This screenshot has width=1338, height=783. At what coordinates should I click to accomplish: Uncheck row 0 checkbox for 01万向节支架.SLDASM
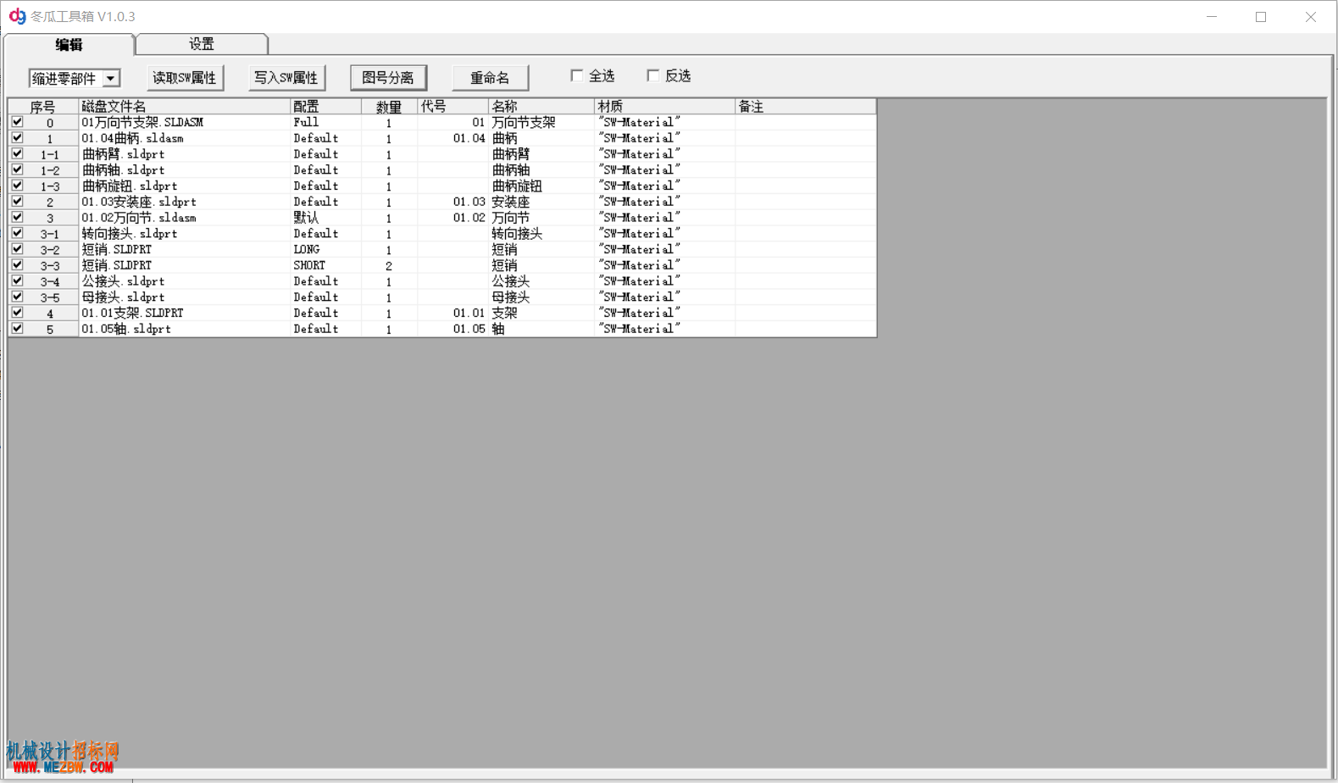tap(17, 122)
